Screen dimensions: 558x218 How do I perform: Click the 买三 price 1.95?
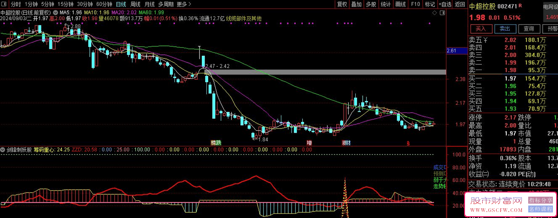click(510, 93)
